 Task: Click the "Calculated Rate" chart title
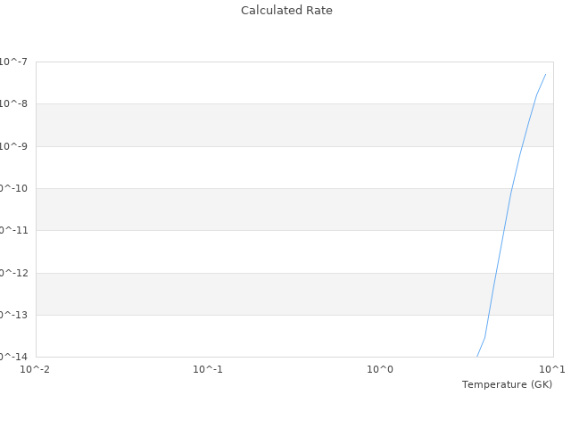pyautogui.click(x=285, y=11)
